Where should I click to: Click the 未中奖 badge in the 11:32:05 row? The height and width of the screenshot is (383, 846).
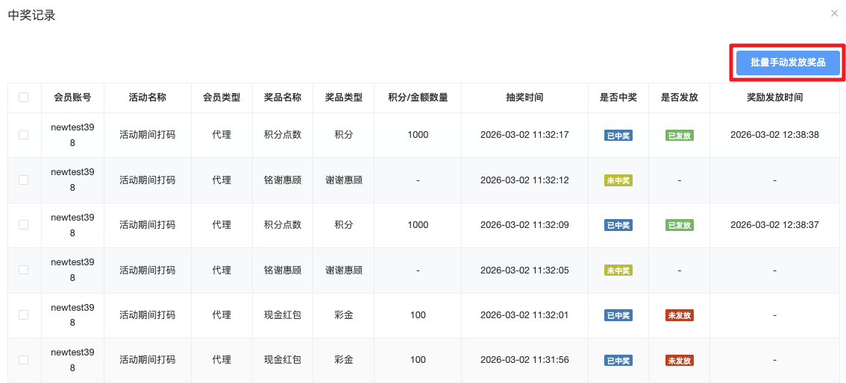(618, 270)
